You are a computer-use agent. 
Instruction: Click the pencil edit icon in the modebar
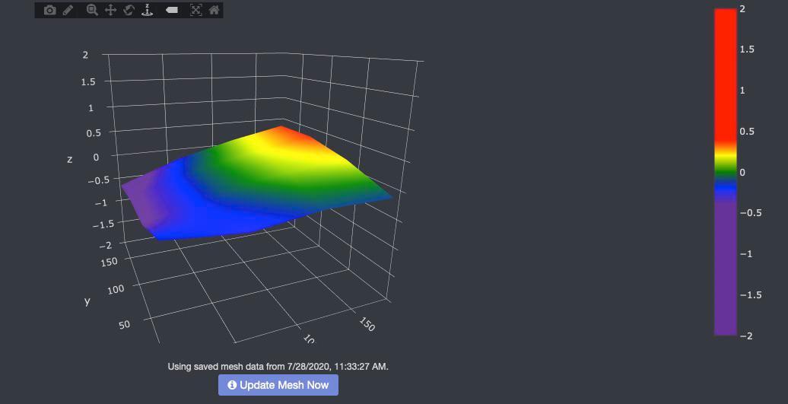68,10
